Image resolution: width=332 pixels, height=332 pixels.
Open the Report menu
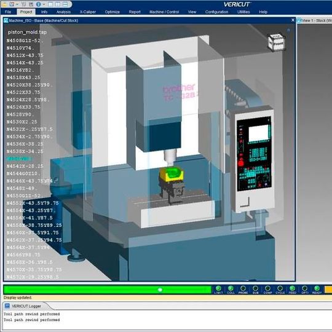(135, 12)
